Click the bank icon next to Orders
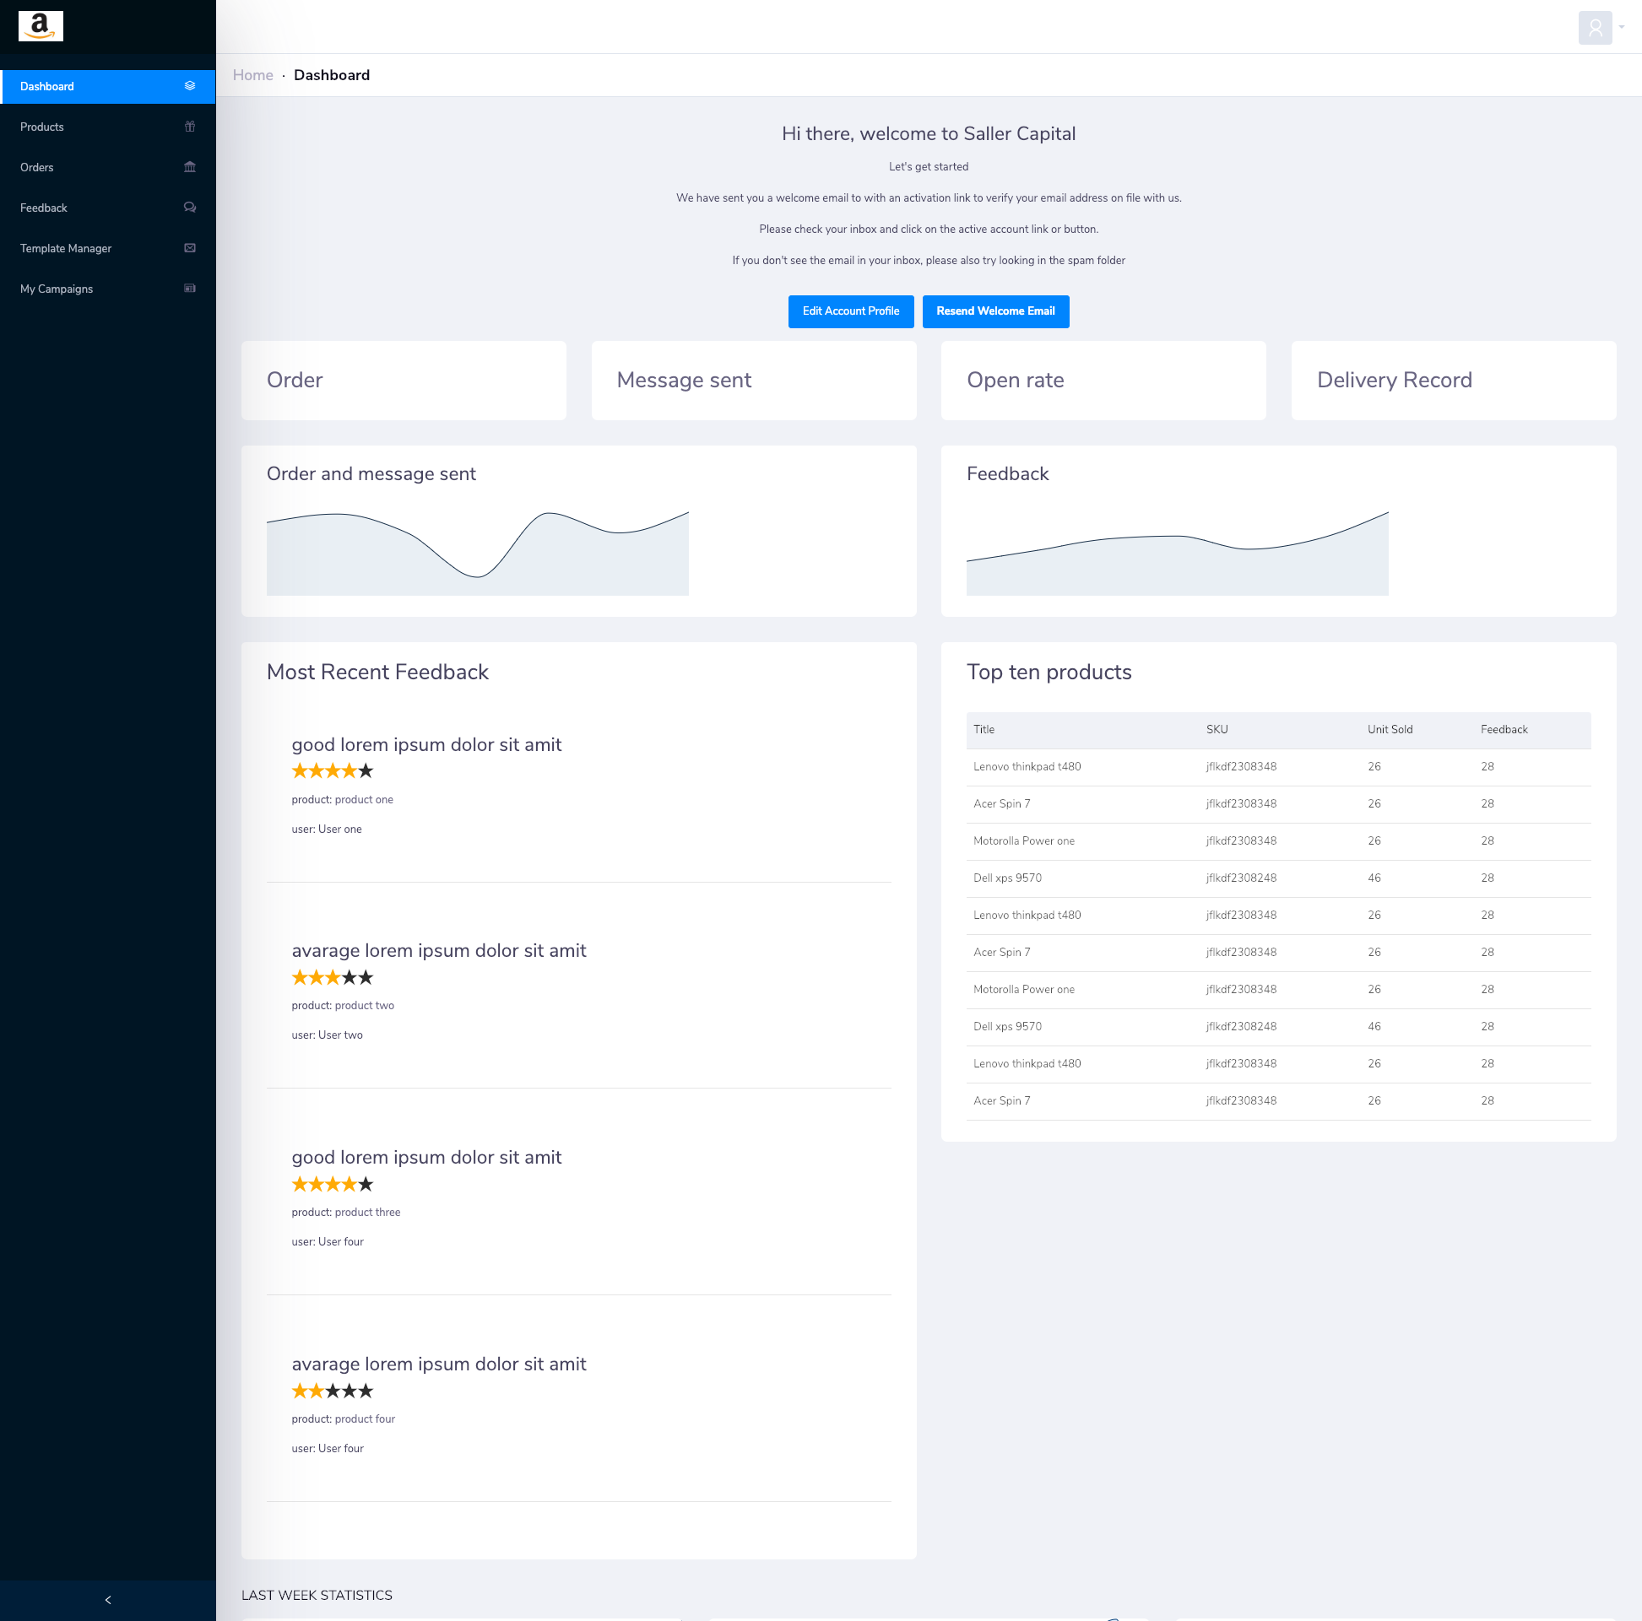Screen dimensions: 1642x1621 tap(190, 167)
